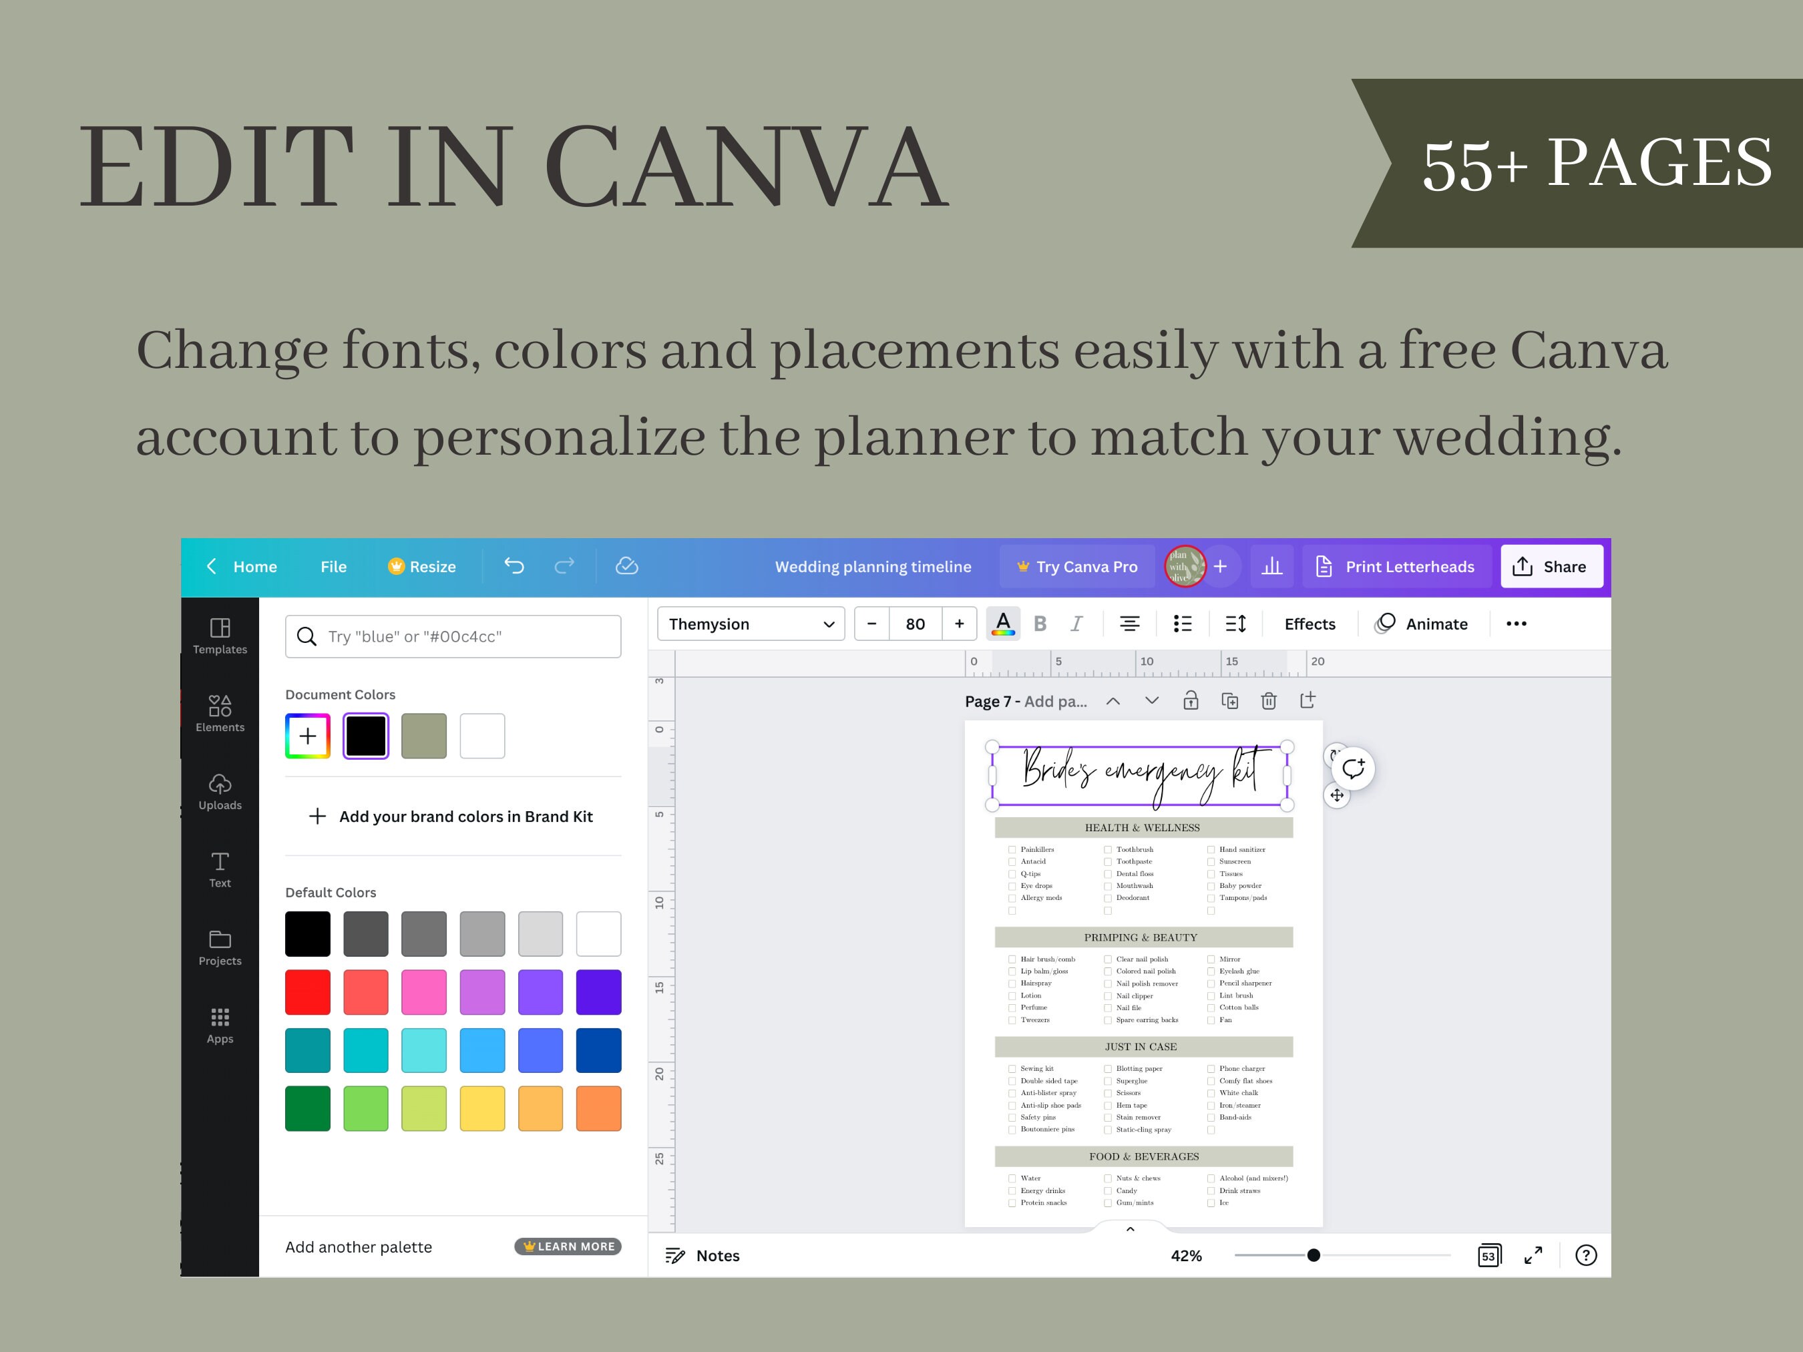
Task: Duplicate Page 7 using the copy icon
Action: (x=1230, y=700)
